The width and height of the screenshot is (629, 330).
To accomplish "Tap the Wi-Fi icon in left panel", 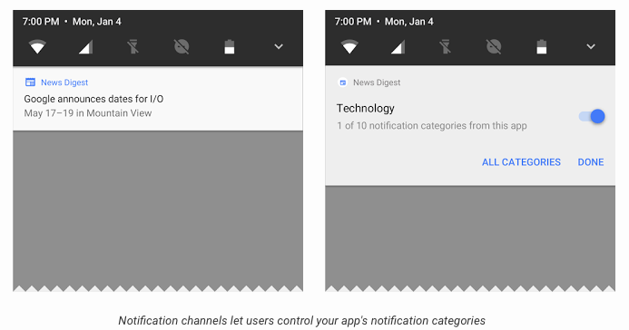I will pyautogui.click(x=37, y=47).
